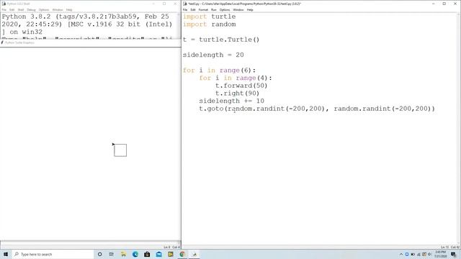The height and width of the screenshot is (259, 461).
Task: Click the turtle cursor arrow on canvas
Action: (113, 144)
